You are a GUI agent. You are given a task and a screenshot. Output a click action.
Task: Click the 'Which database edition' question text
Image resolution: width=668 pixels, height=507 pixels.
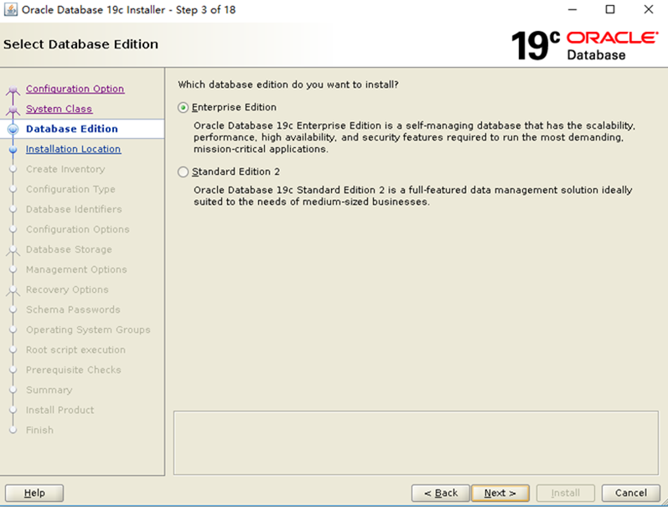click(288, 84)
